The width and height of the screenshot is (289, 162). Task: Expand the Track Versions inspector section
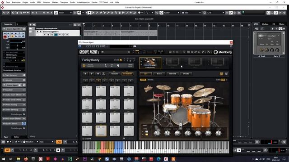pos(14,75)
